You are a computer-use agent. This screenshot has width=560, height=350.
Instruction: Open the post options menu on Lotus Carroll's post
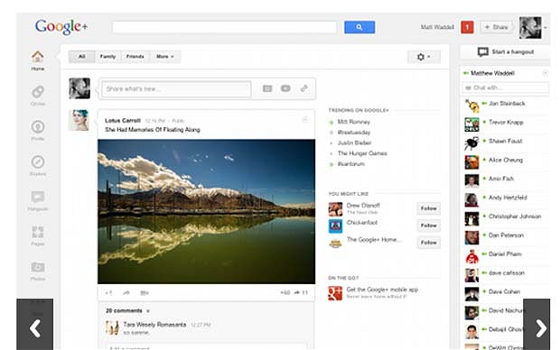(304, 120)
